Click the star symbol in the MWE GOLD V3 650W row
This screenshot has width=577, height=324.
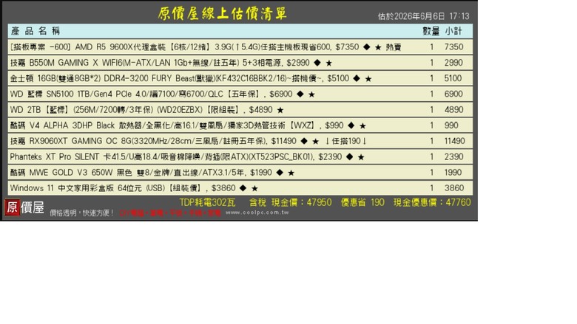pos(291,173)
